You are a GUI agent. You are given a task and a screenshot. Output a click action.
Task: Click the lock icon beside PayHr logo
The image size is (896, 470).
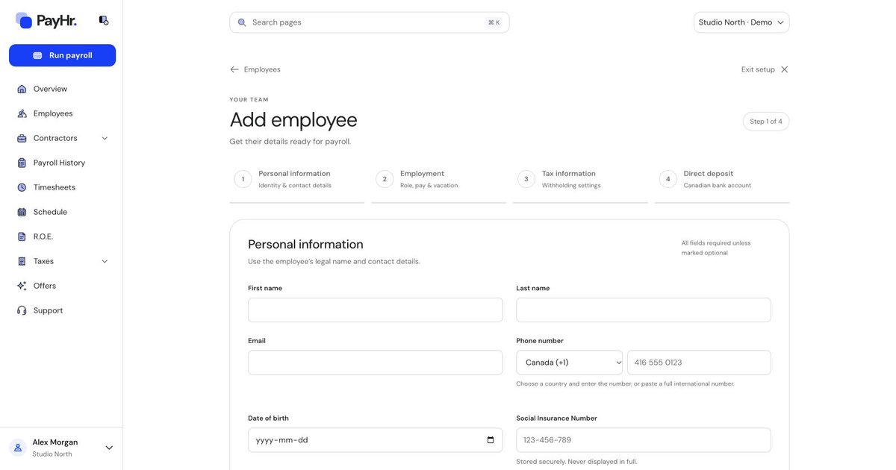tap(104, 21)
